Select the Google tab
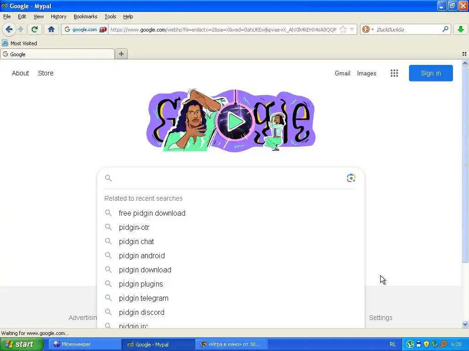This screenshot has height=351, width=469. (x=57, y=54)
